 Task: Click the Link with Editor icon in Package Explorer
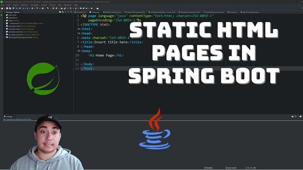pyautogui.click(x=63, y=12)
